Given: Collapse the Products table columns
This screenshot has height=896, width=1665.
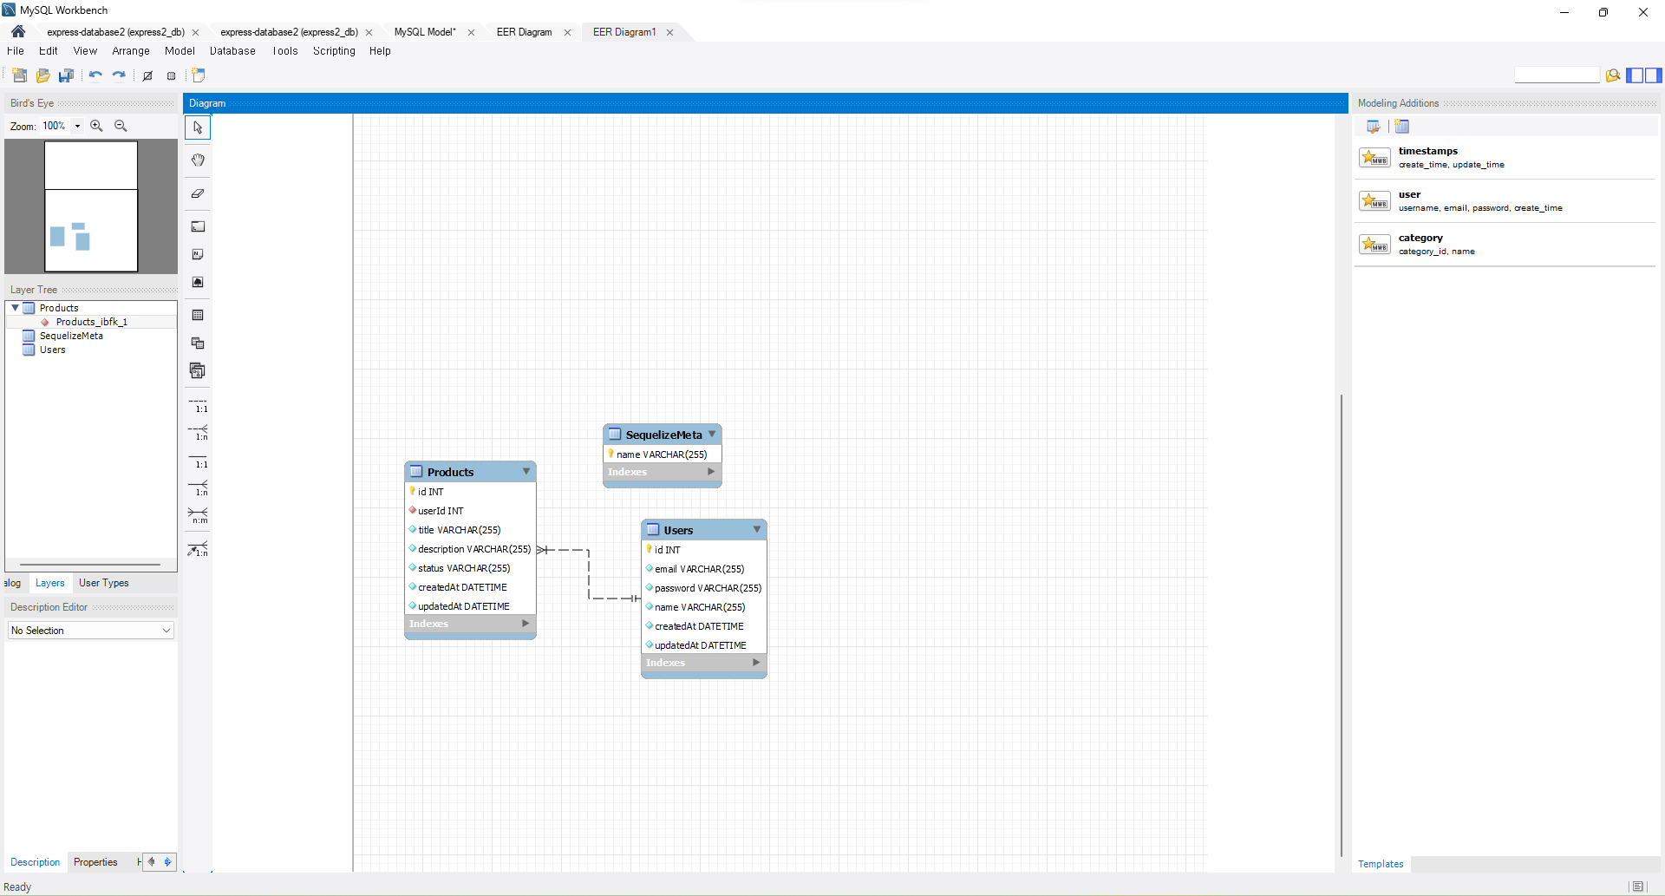Looking at the screenshot, I should (526, 471).
